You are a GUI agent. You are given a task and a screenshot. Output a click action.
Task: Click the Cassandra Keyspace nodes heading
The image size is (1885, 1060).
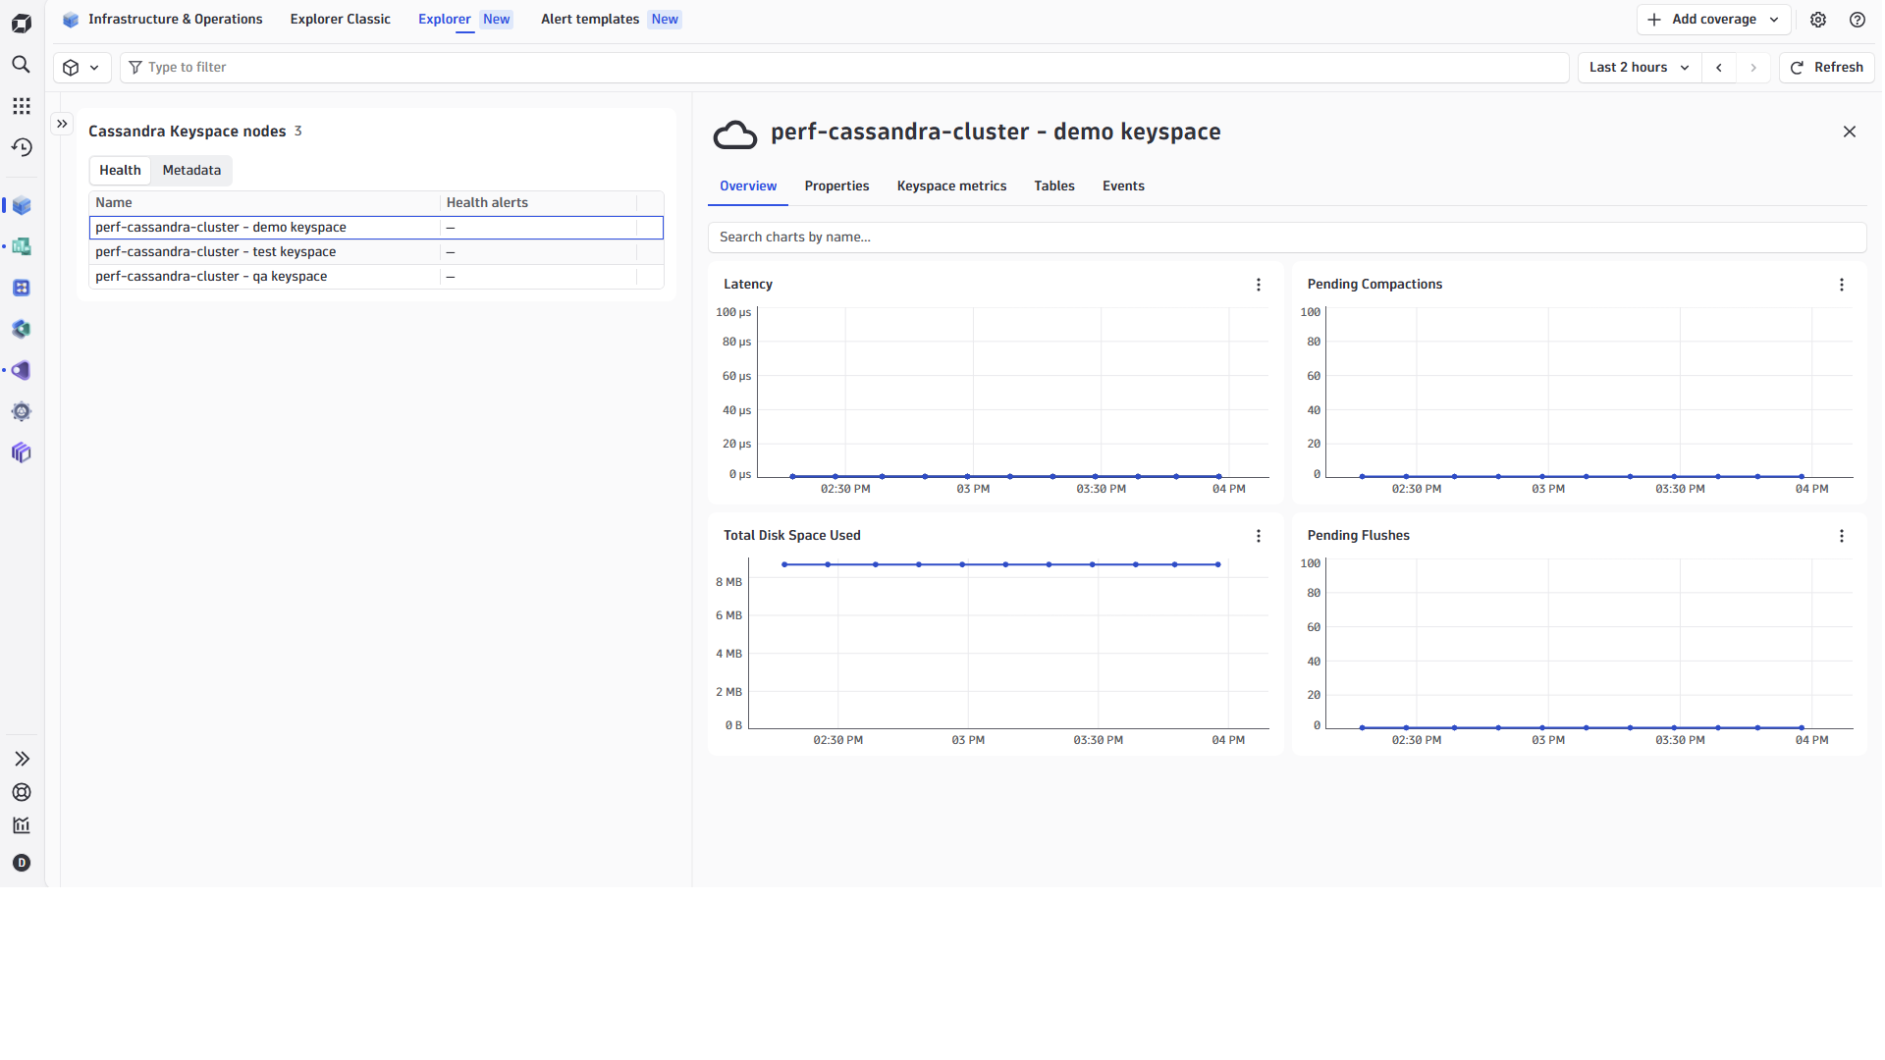(x=187, y=132)
